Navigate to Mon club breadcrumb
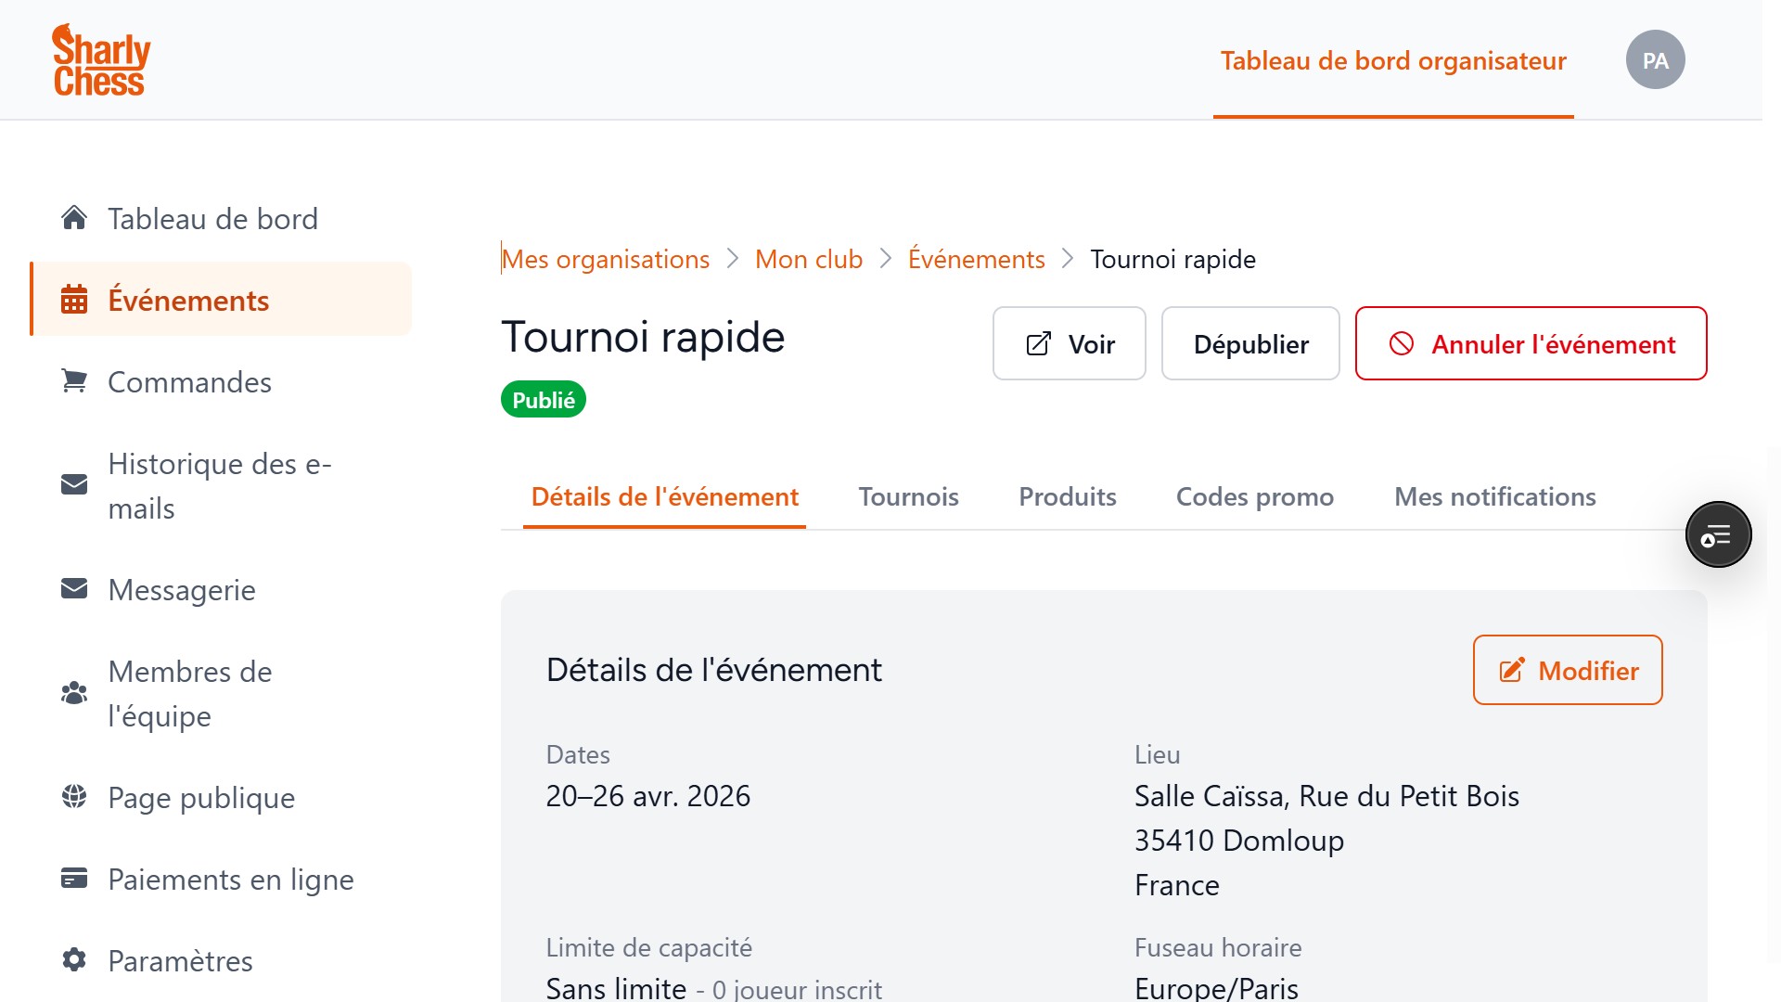The width and height of the screenshot is (1781, 1002). [x=808, y=259]
